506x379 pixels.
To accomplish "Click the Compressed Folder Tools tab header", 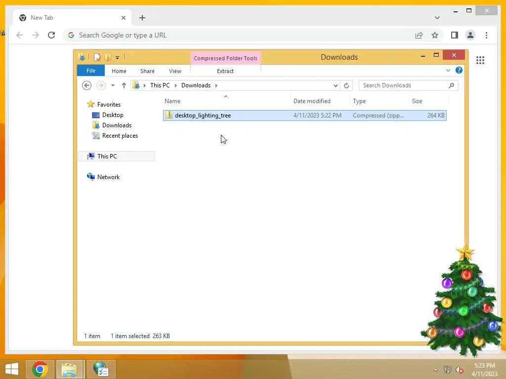I will coord(225,58).
